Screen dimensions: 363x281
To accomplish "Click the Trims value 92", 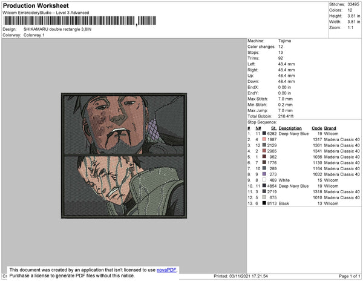I will coord(280,58).
